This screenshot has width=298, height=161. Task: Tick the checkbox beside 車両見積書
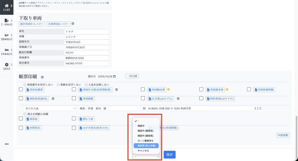(21, 90)
